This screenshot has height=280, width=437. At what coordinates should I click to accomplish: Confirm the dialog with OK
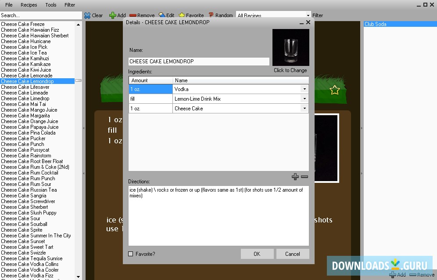pyautogui.click(x=257, y=254)
